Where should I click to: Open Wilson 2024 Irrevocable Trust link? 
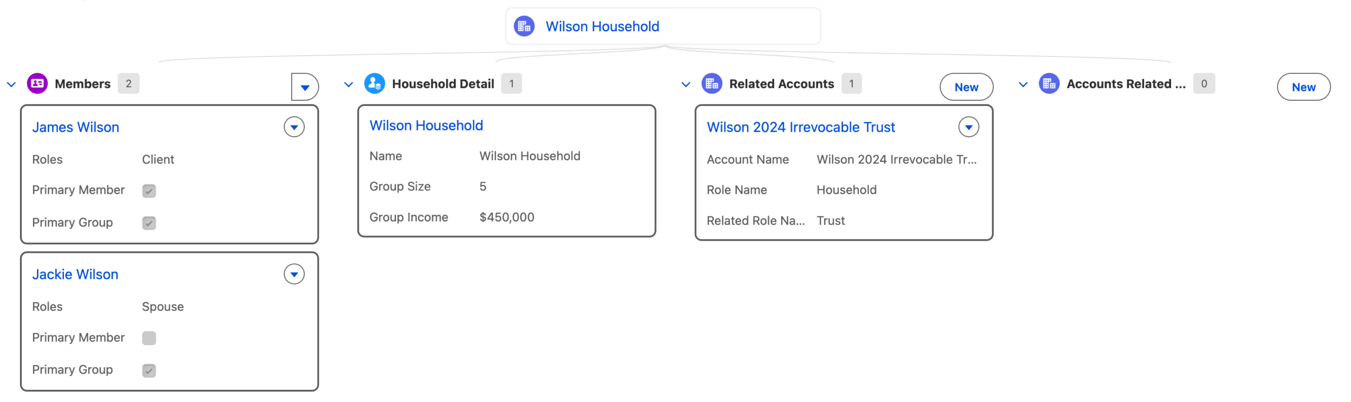801,127
